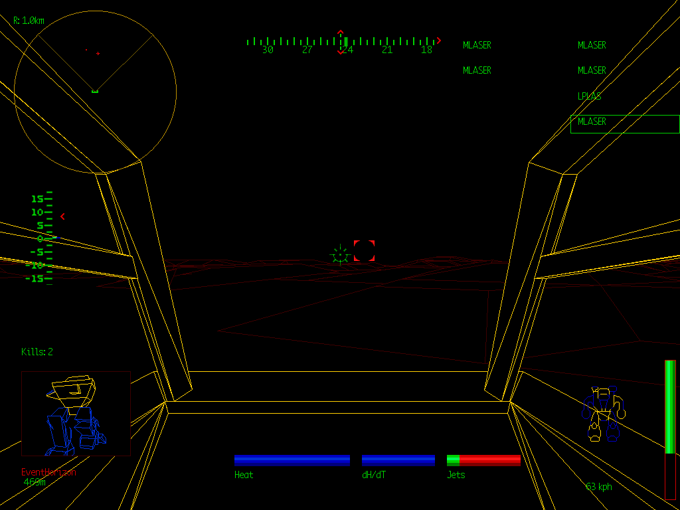
Task: Click the red heading caret on compass
Action: click(341, 33)
